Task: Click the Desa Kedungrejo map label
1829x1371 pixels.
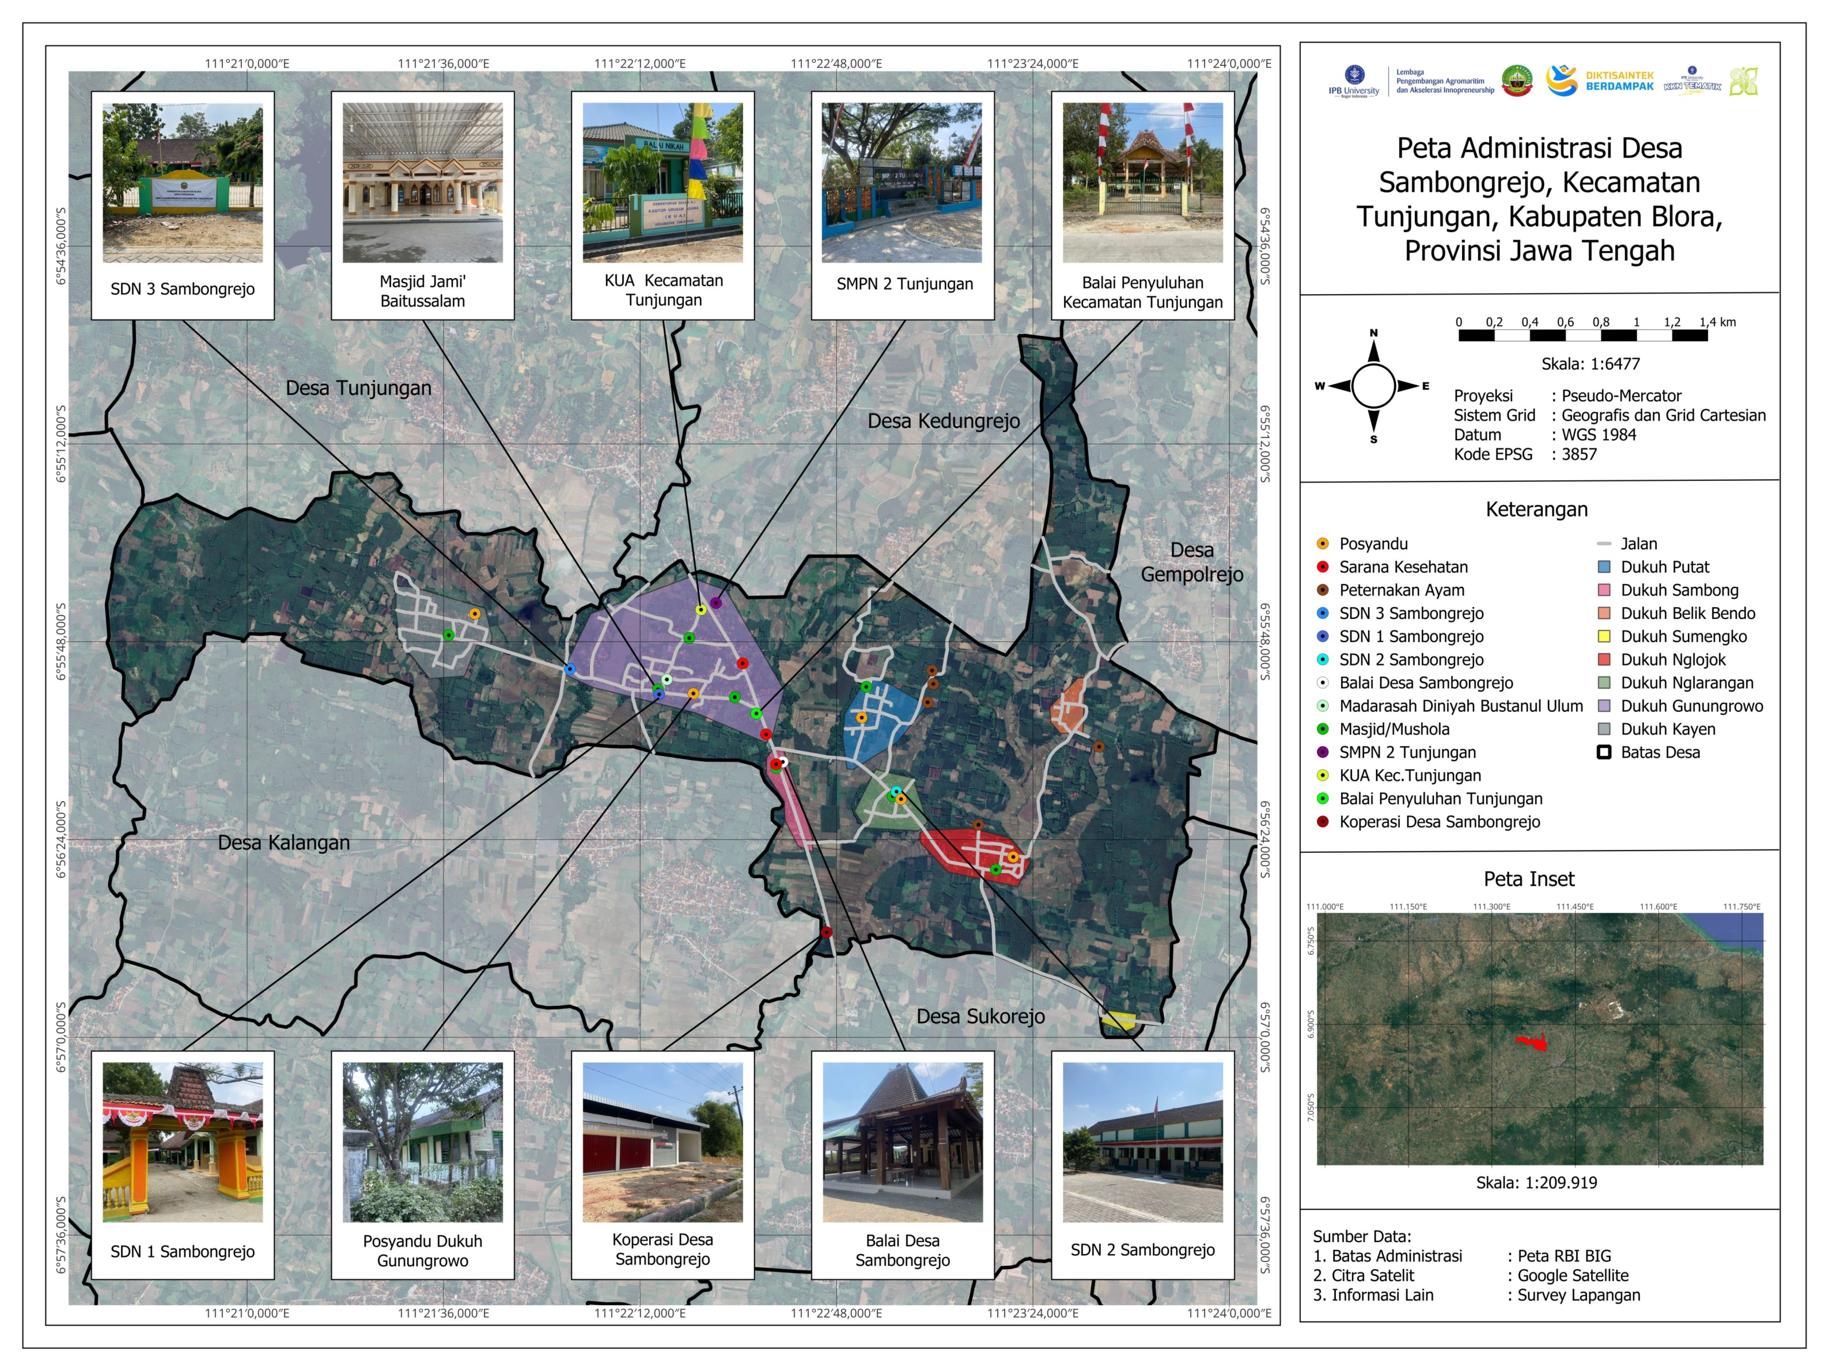Action: point(944,421)
